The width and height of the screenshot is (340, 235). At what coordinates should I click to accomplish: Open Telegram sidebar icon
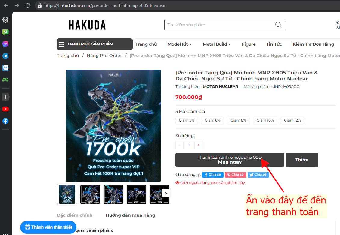pos(5,56)
